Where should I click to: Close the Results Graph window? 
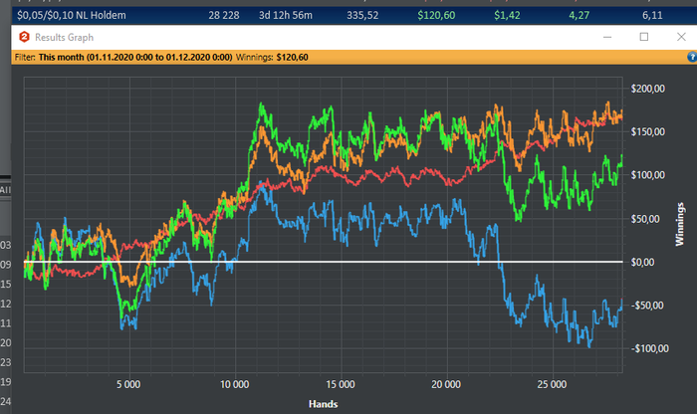[681, 37]
